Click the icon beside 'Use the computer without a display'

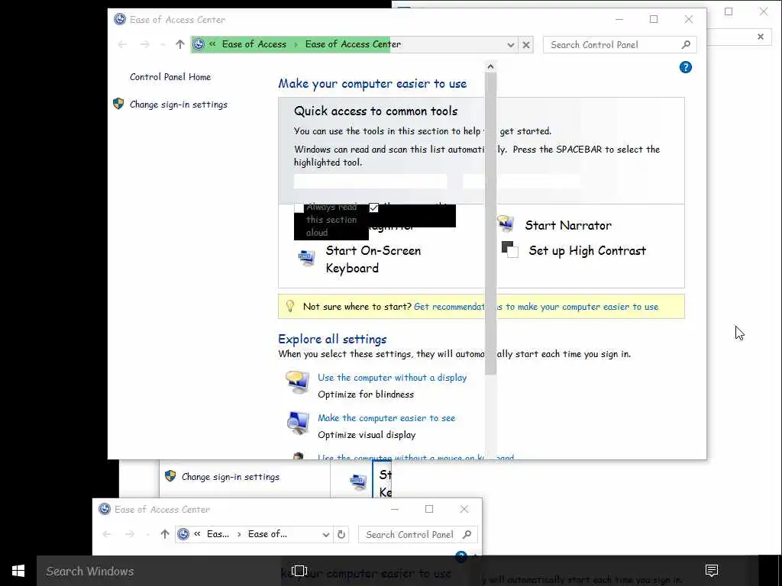[297, 382]
